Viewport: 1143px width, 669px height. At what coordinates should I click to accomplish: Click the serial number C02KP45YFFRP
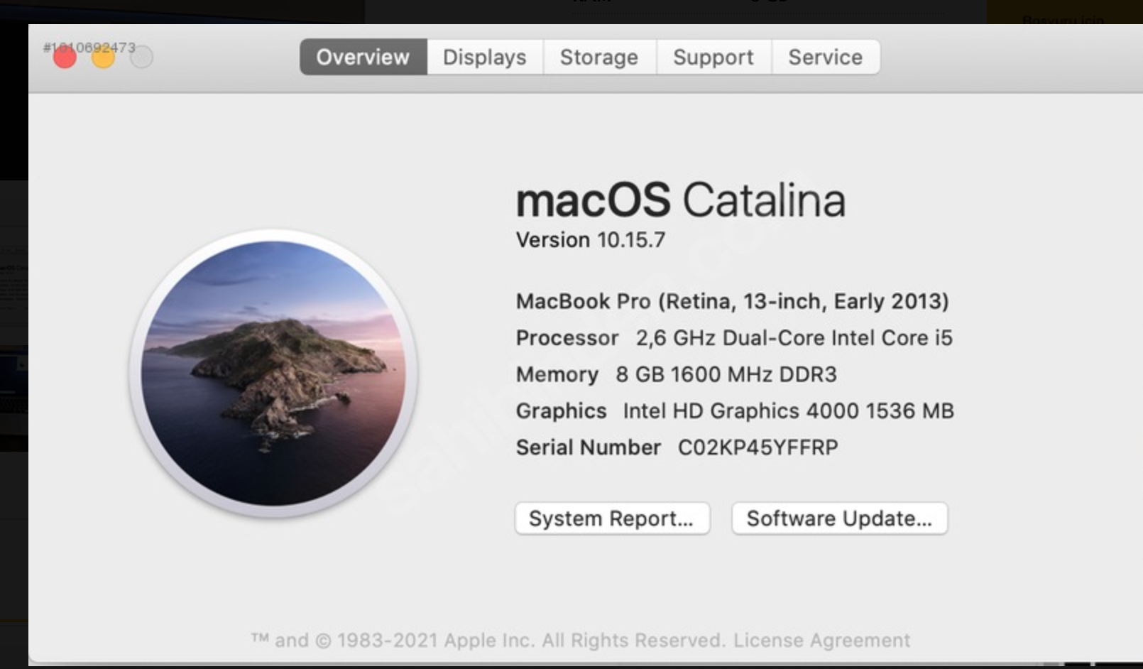point(758,447)
